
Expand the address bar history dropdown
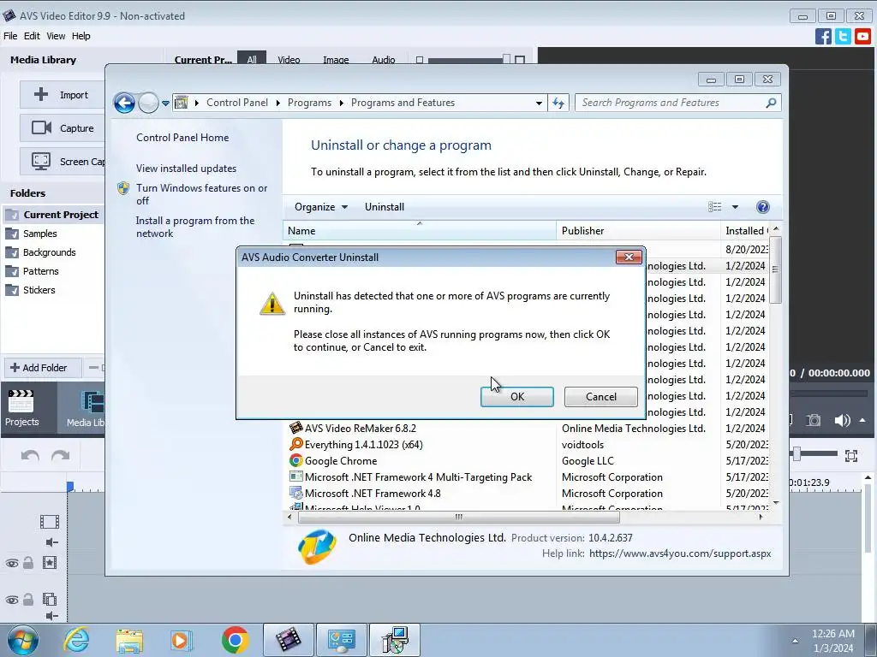click(x=539, y=104)
